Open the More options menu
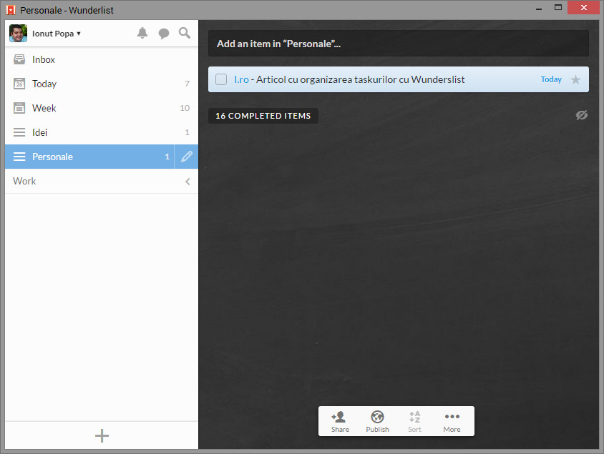The image size is (604, 454). (x=452, y=422)
